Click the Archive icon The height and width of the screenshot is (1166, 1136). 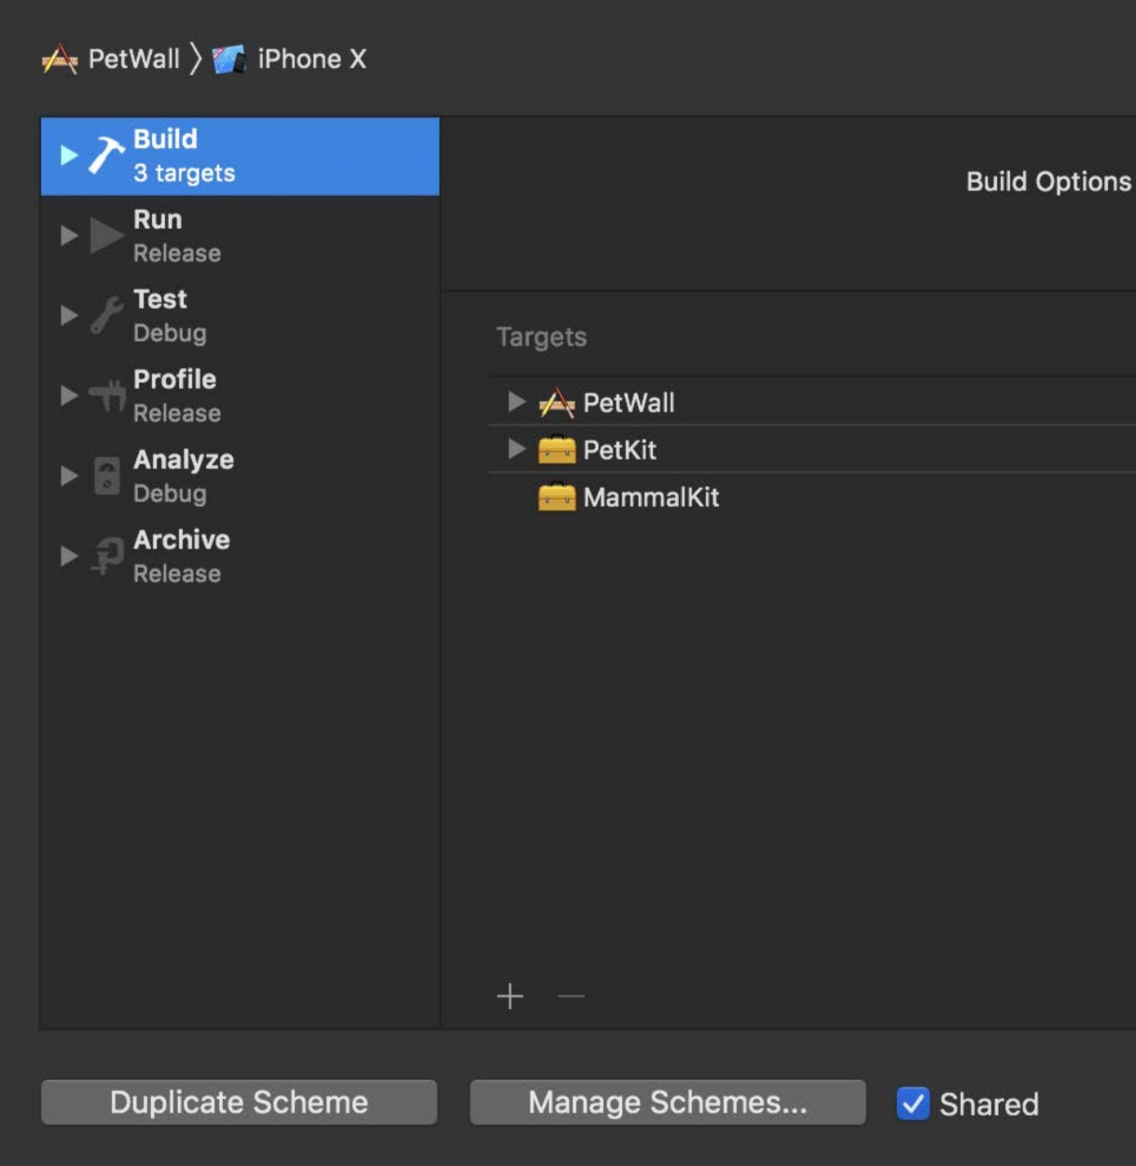coord(107,556)
